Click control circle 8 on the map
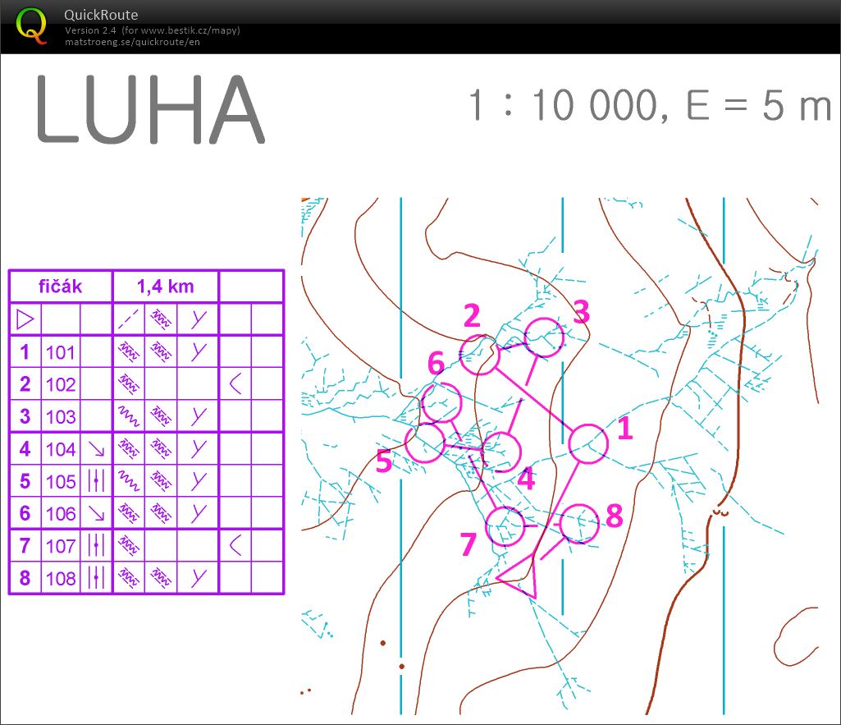This screenshot has width=841, height=725. [579, 523]
